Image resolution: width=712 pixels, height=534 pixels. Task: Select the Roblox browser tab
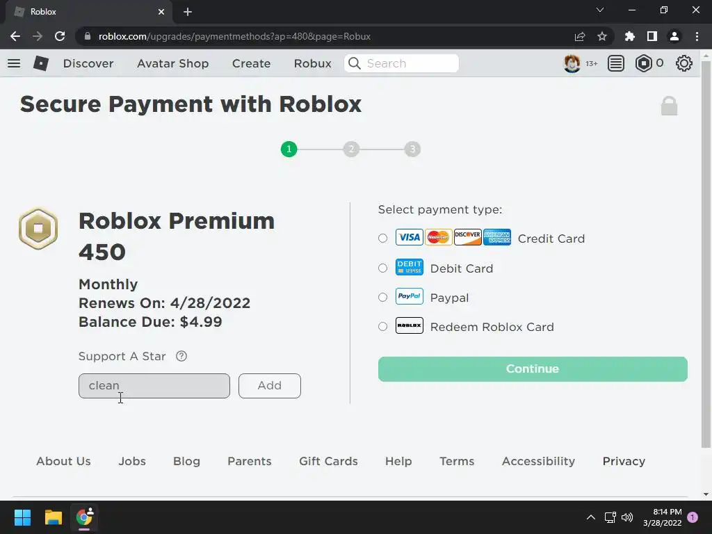(x=88, y=12)
